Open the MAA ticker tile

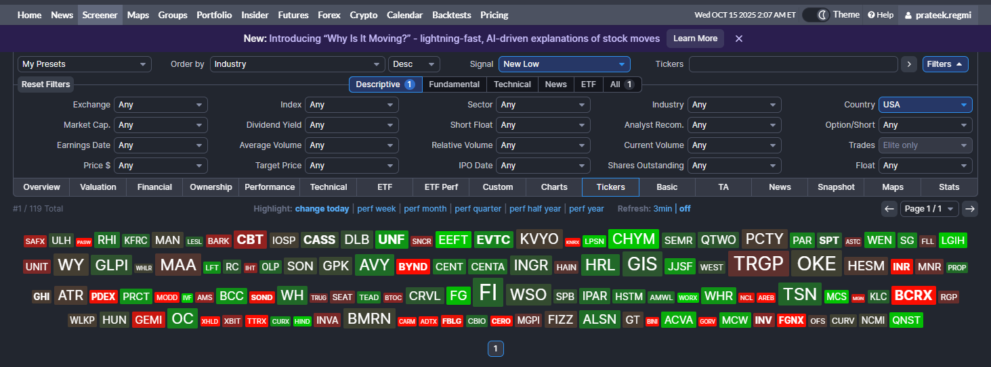[178, 265]
